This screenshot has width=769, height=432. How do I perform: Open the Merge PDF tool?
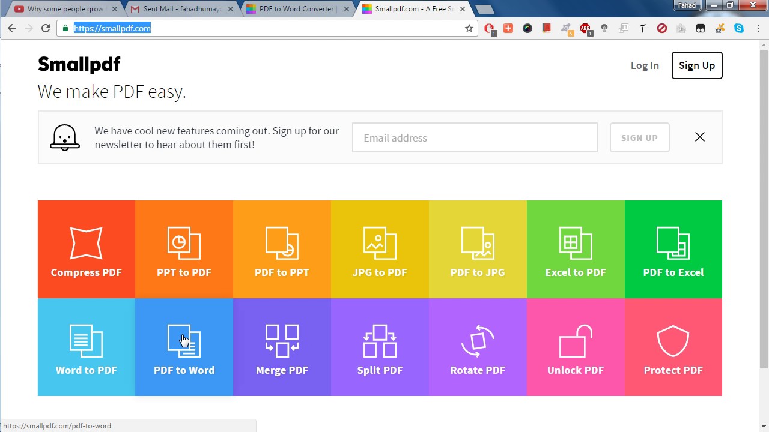[x=282, y=347]
